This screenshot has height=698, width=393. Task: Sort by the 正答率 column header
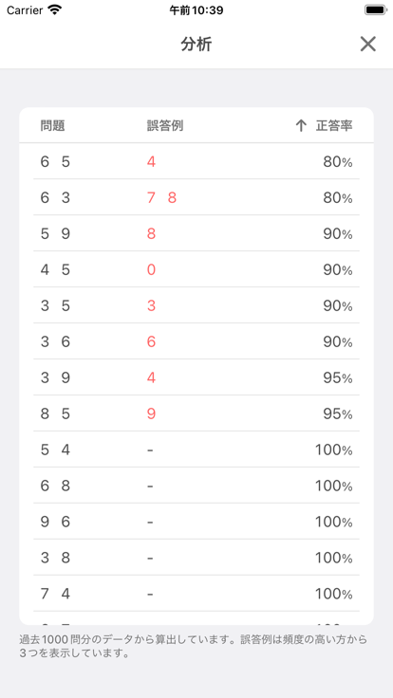pos(334,126)
